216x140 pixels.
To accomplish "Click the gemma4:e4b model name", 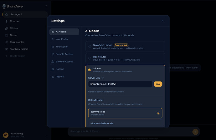I will click(x=98, y=112).
